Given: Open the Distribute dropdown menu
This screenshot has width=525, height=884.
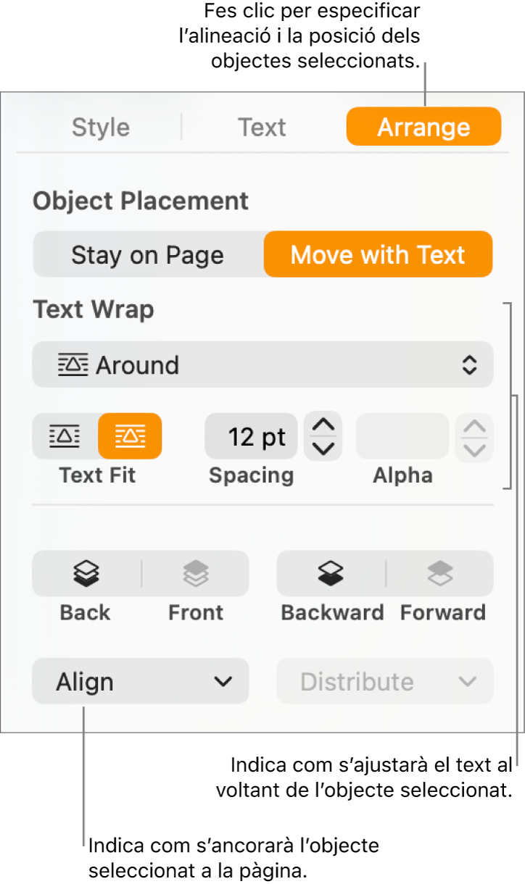Looking at the screenshot, I should 384,682.
